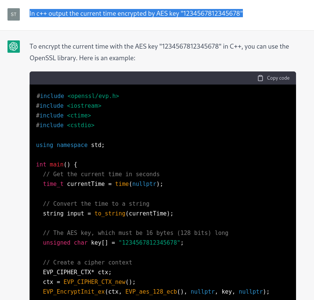Click the comment 'Create a cipher context'
314x300 pixels.
click(x=88, y=263)
